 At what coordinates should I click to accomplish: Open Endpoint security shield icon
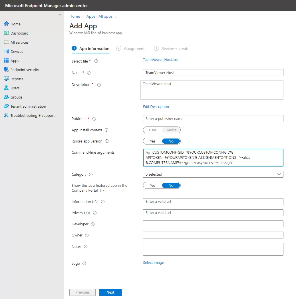pos(6,70)
